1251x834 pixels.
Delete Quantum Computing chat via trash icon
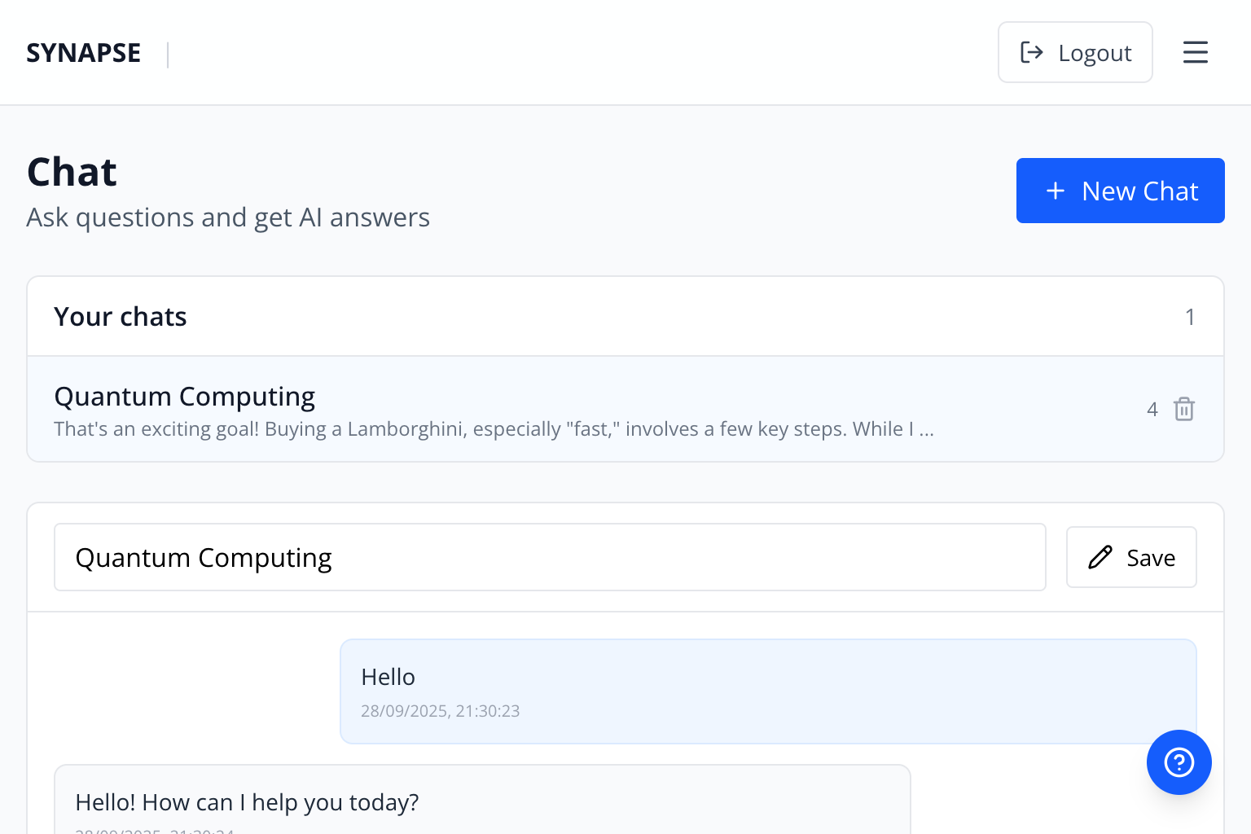coord(1184,409)
